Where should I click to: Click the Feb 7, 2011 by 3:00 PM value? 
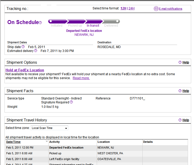click(x=57, y=51)
